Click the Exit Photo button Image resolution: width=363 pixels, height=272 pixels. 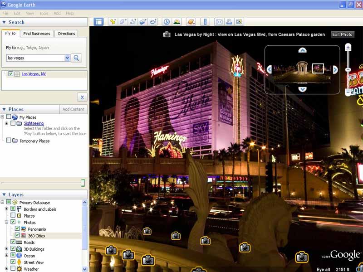click(342, 34)
